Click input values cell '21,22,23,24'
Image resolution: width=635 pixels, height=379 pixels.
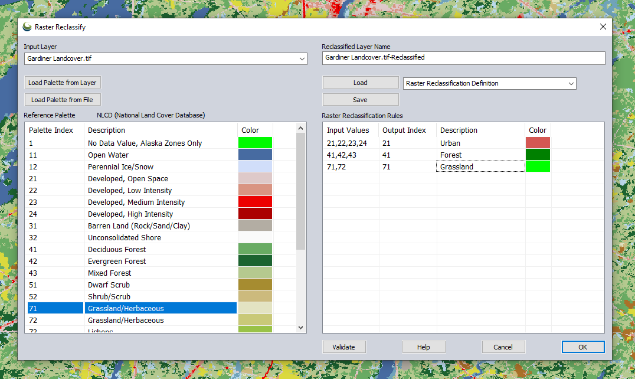pyautogui.click(x=351, y=143)
